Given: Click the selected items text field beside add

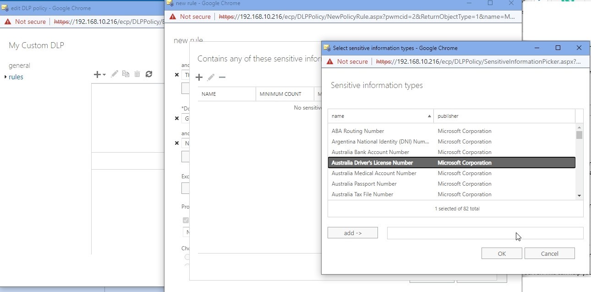Looking at the screenshot, I should [x=485, y=233].
